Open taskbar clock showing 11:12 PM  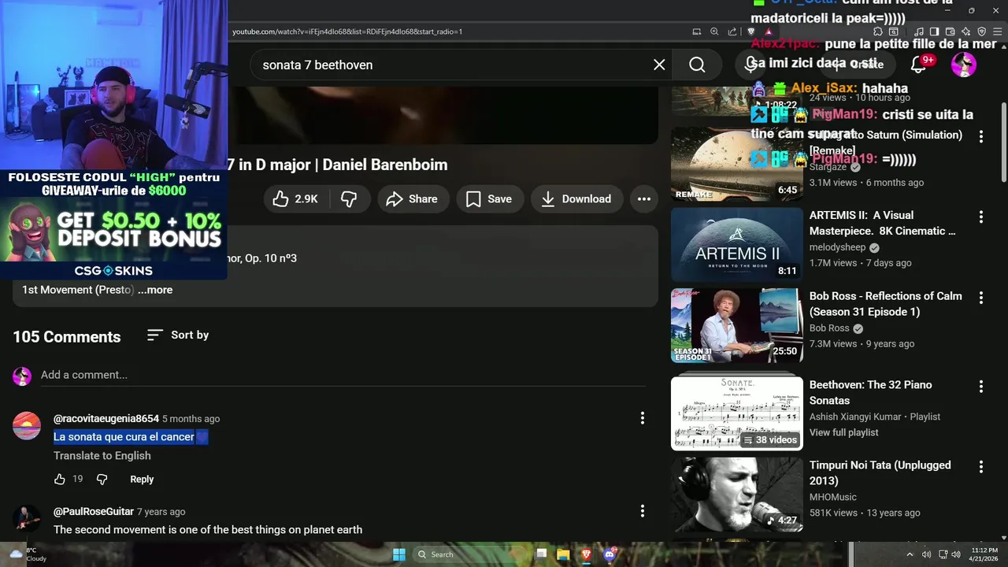click(x=984, y=554)
